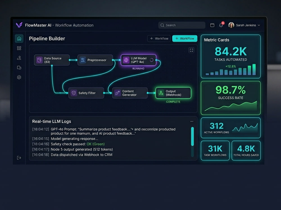Viewport: 281px width, 210px height.
Task: Select the Safety Filter node
Action: click(86, 93)
